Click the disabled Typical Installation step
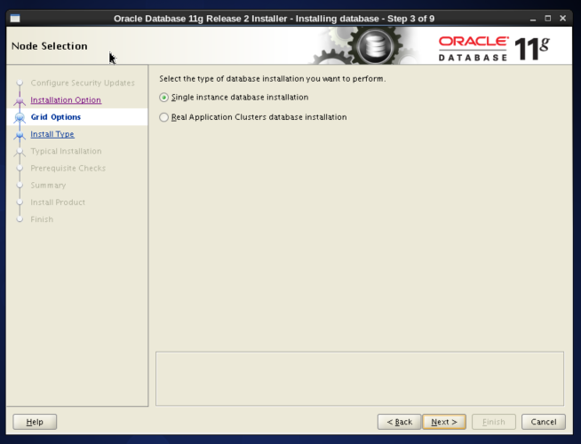This screenshot has height=444, width=581. click(x=66, y=151)
